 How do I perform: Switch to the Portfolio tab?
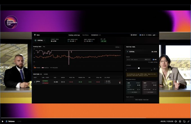click(x=85, y=35)
